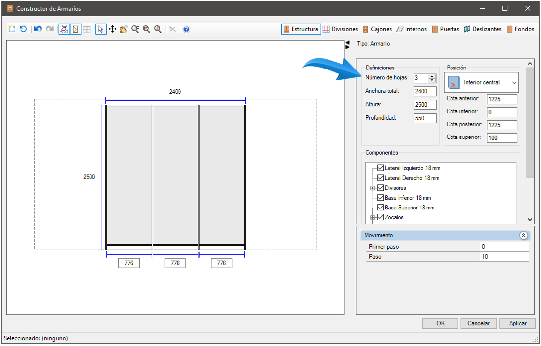Click the Profundidad input field
The height and width of the screenshot is (346, 541).
pyautogui.click(x=425, y=118)
